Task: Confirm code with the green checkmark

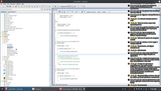Action: [54, 12]
